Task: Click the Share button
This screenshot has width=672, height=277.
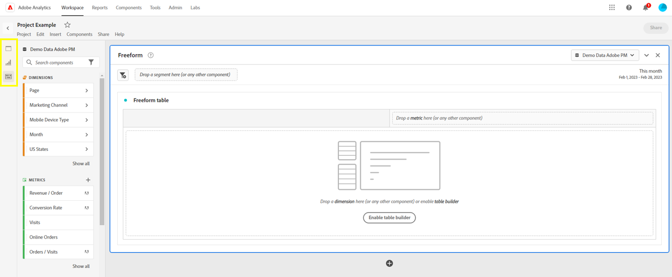Action: click(656, 28)
